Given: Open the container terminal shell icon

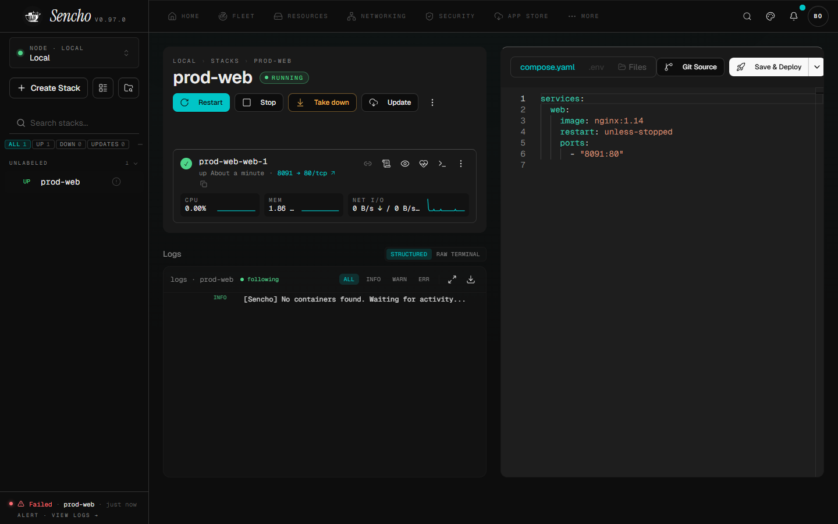Looking at the screenshot, I should (x=442, y=164).
